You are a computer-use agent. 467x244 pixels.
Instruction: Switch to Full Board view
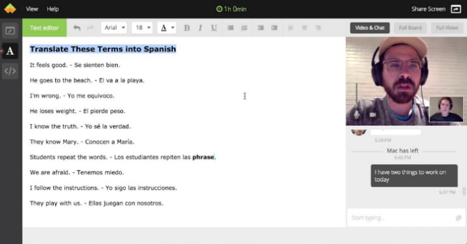click(410, 28)
